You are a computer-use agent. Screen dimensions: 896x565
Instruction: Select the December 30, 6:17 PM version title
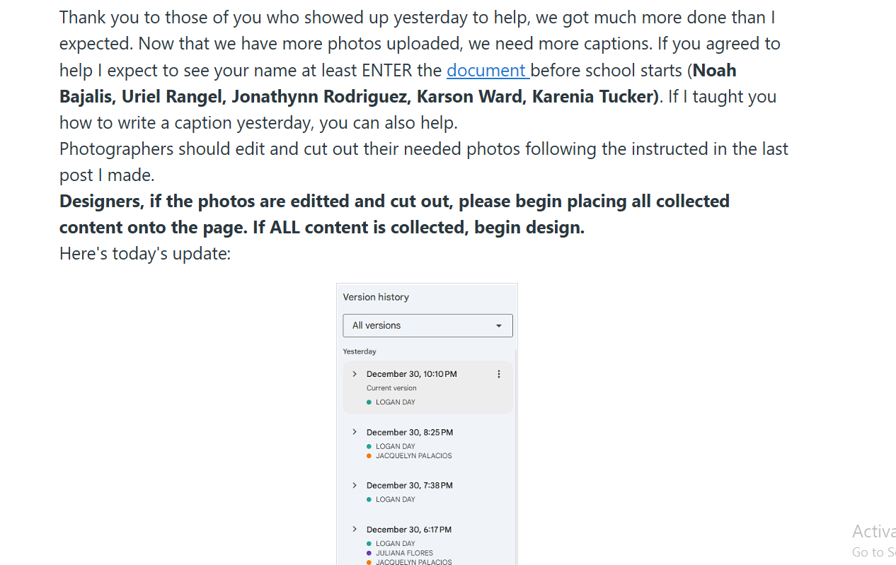pos(408,530)
